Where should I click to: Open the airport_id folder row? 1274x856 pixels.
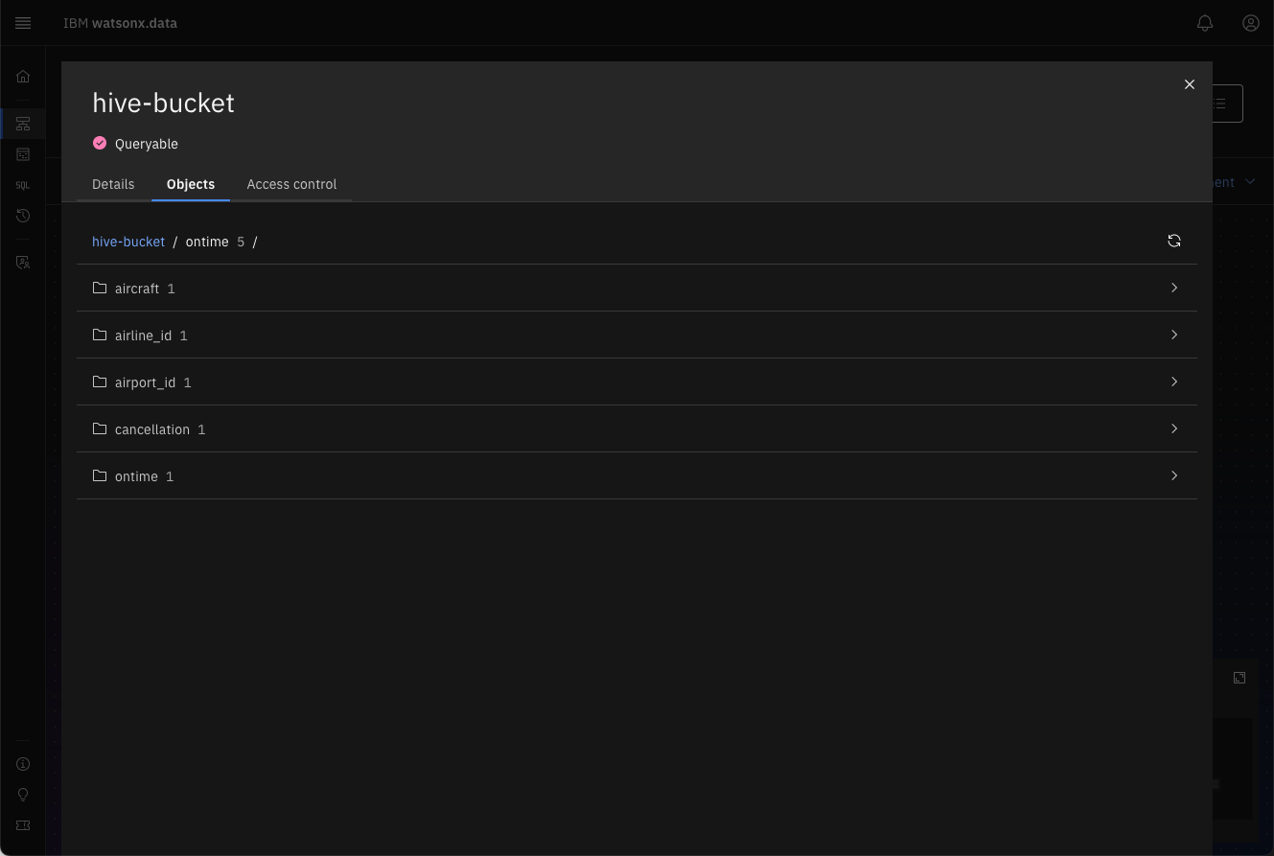point(637,382)
